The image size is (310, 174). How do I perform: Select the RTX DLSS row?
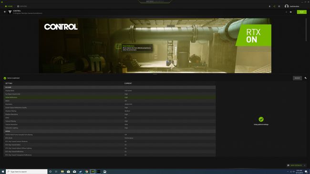point(110,138)
